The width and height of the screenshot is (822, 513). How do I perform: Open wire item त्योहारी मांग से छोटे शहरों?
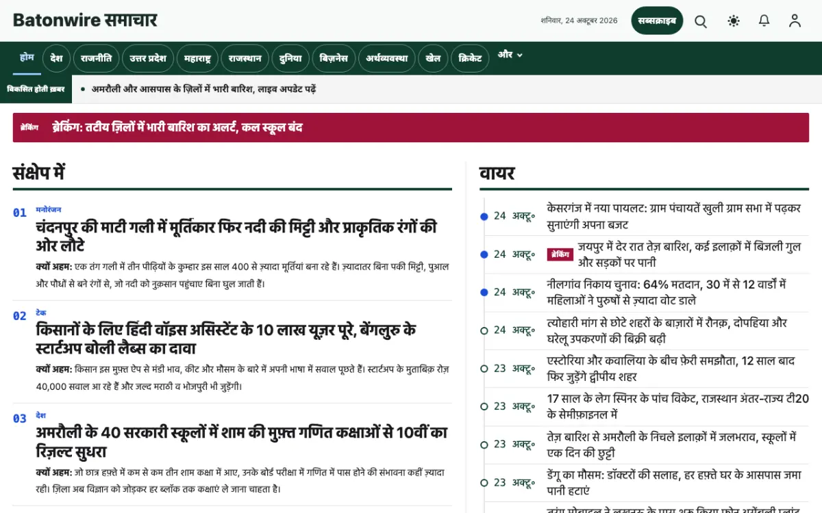click(x=667, y=330)
